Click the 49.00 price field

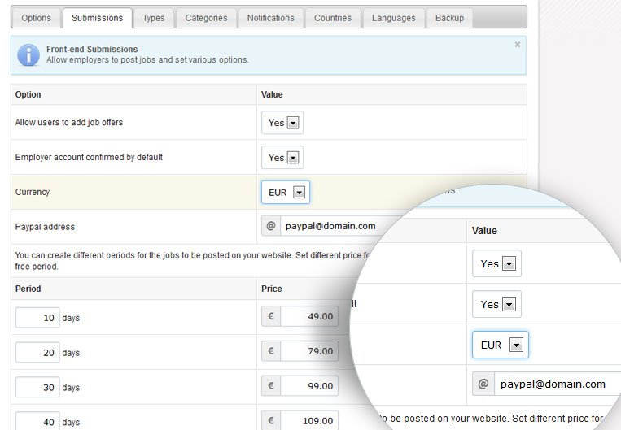[309, 316]
